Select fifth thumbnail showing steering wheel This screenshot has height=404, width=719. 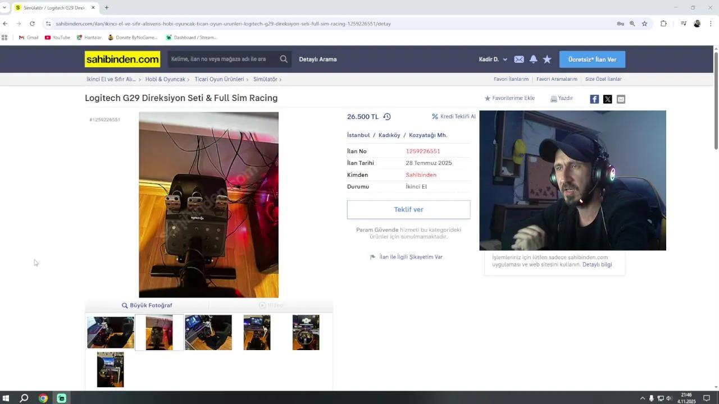pyautogui.click(x=306, y=332)
